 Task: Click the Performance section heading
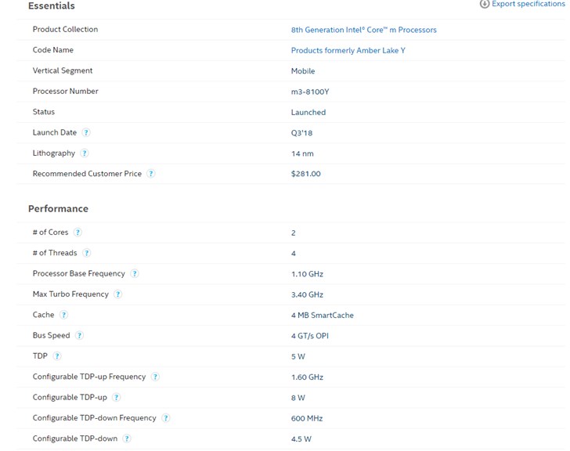pyautogui.click(x=58, y=209)
